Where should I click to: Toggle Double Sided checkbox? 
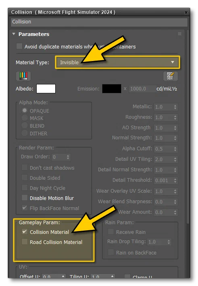tap(25, 177)
